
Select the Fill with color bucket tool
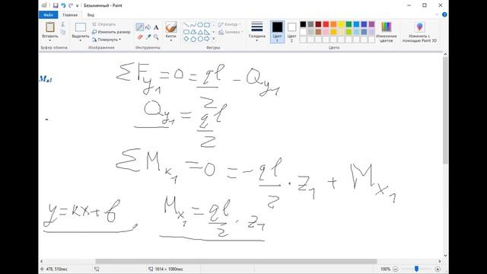[148, 27]
